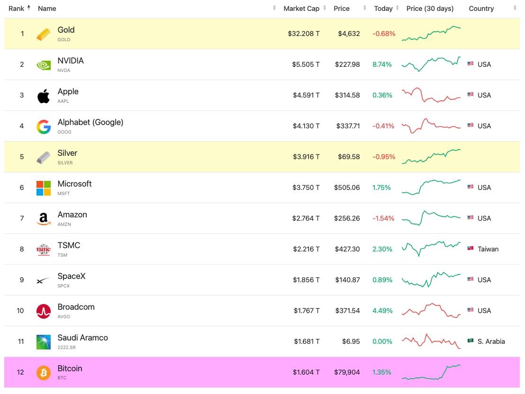
Task: Sort table by Rank arrows
Action: pos(29,8)
